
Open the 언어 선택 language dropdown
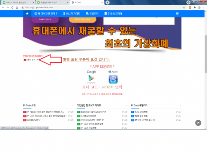point(32,60)
